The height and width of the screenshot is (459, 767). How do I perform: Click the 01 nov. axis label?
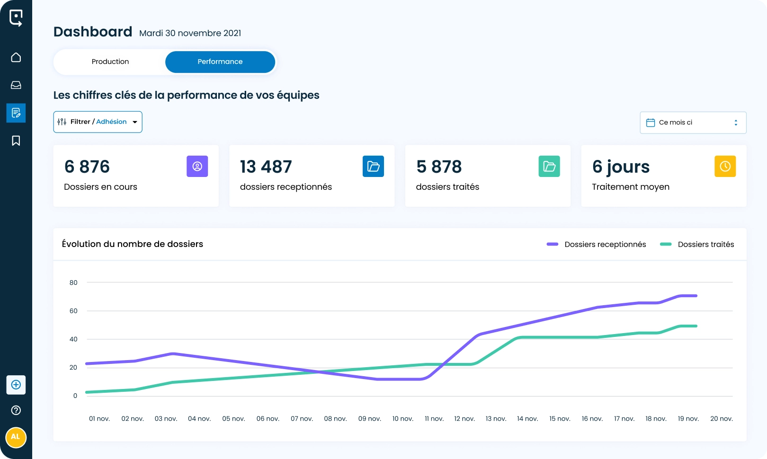click(x=99, y=419)
